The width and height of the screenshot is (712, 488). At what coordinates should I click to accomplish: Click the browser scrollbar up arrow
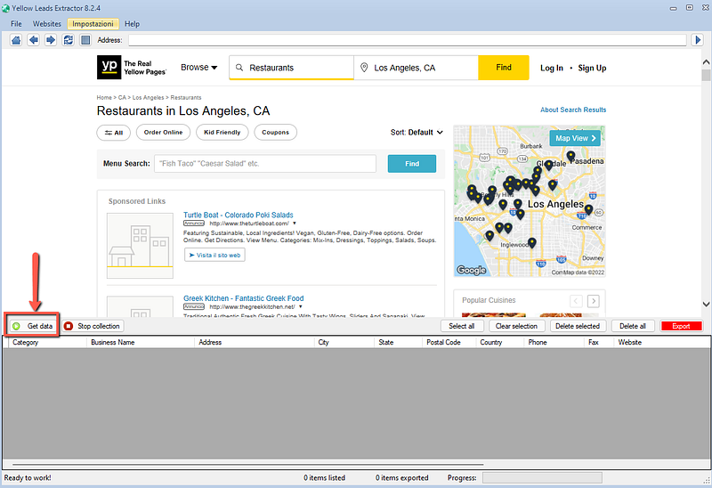tap(706, 61)
